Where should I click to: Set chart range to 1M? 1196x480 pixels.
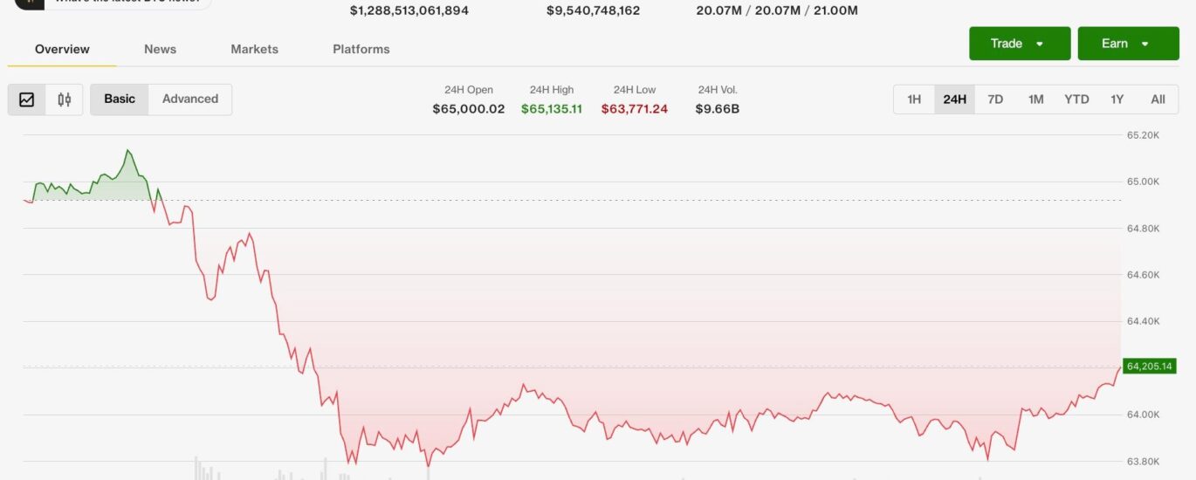(x=1035, y=99)
